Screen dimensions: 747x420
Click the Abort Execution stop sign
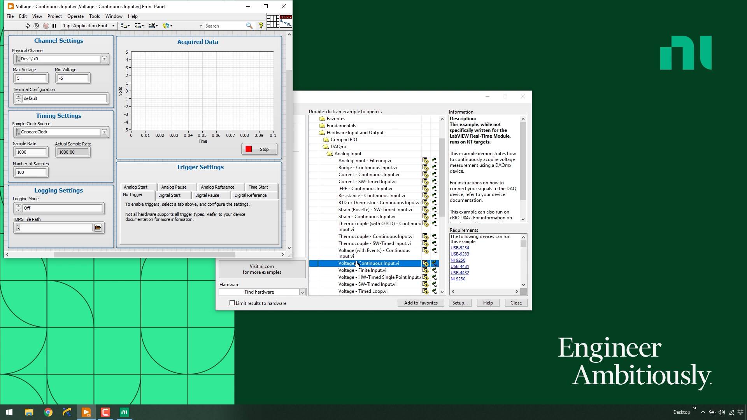(x=46, y=26)
